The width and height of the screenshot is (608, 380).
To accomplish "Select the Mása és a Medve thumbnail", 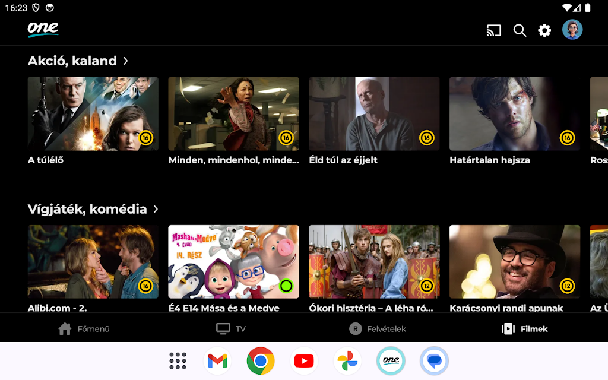I will coord(233,261).
